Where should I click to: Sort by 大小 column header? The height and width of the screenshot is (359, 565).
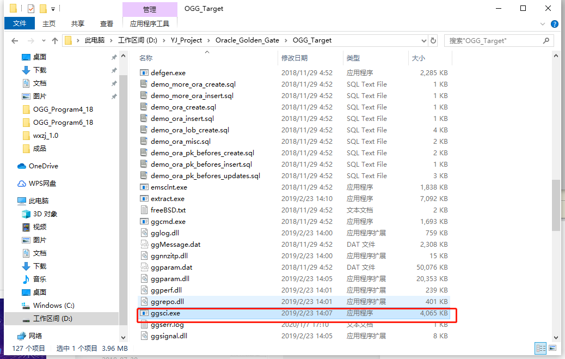[x=419, y=58]
